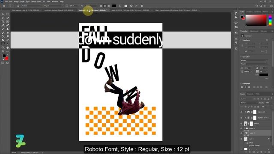Open the File menu
Screen dimensions: 274x154
[6, 2]
